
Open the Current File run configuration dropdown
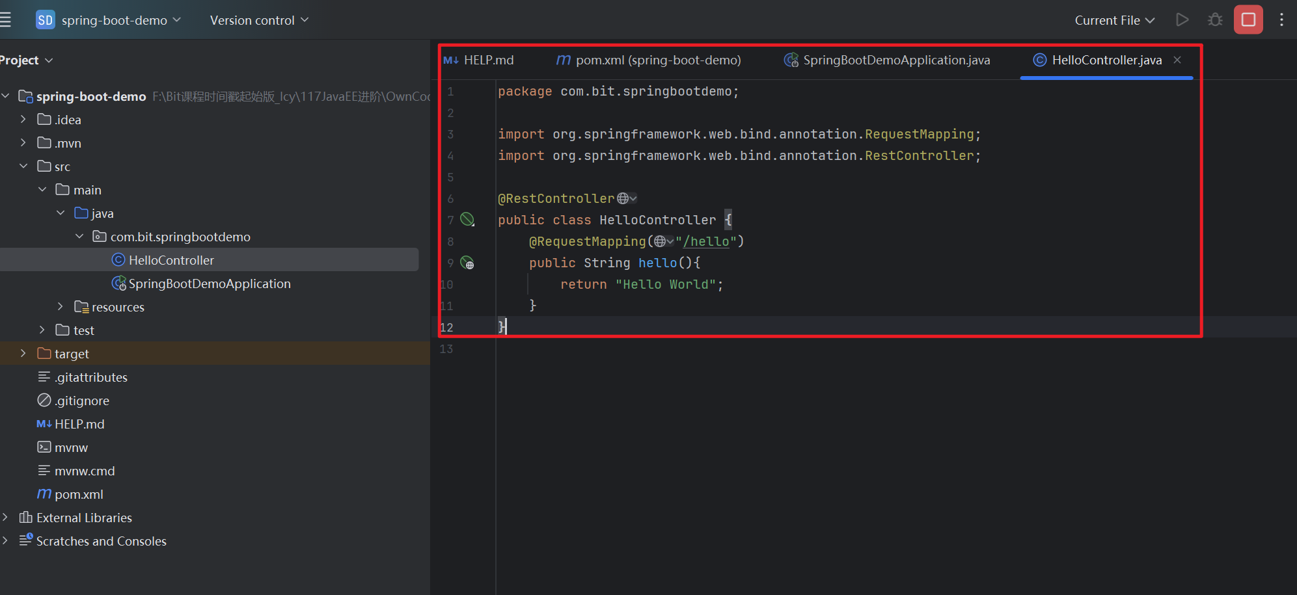[x=1115, y=20]
